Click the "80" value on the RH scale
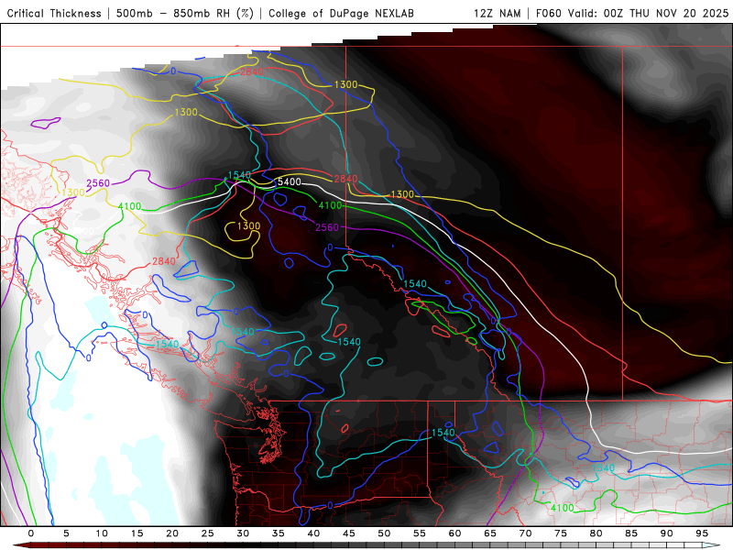733x550 pixels. 596,533
